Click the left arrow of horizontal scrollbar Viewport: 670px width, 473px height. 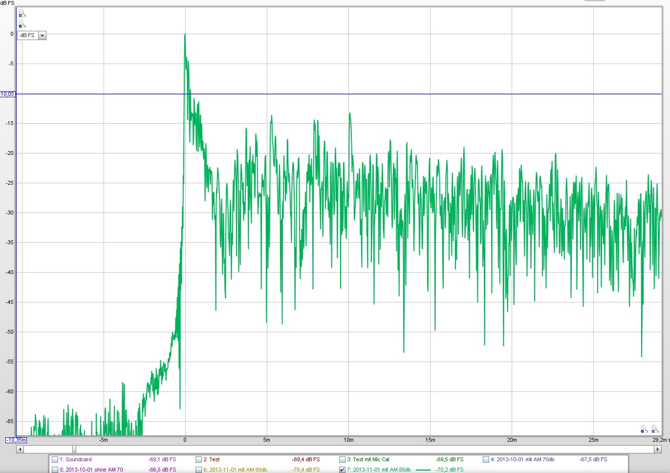pos(20,449)
